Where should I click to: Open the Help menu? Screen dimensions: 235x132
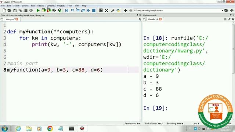click(x=84, y=6)
